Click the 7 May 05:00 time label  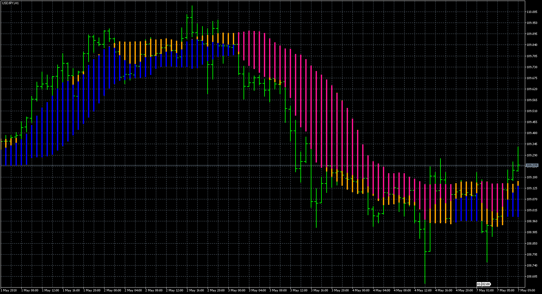[x=506, y=290]
